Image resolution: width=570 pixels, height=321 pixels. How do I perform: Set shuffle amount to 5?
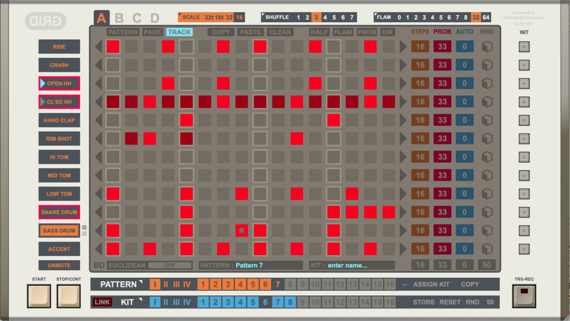click(333, 17)
